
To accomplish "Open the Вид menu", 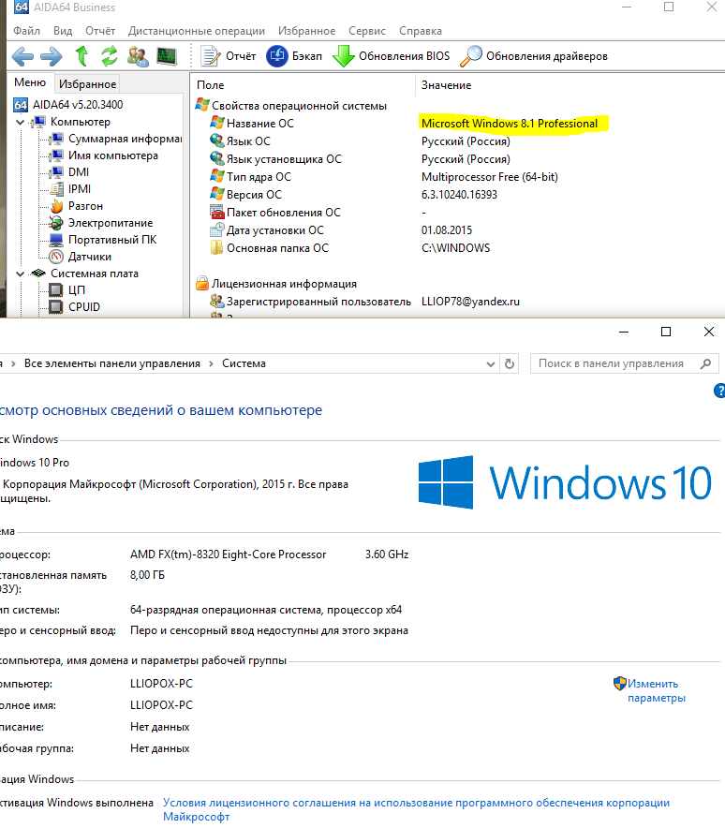I will (63, 31).
